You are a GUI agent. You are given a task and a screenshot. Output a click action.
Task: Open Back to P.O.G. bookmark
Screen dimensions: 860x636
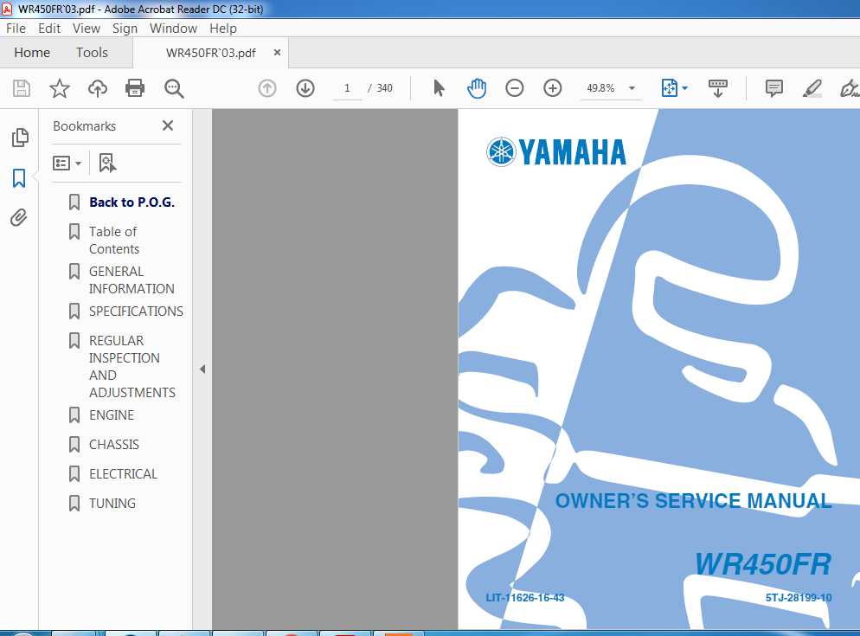click(x=132, y=202)
